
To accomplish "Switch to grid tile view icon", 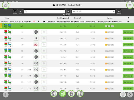I will tap(68, 11).
